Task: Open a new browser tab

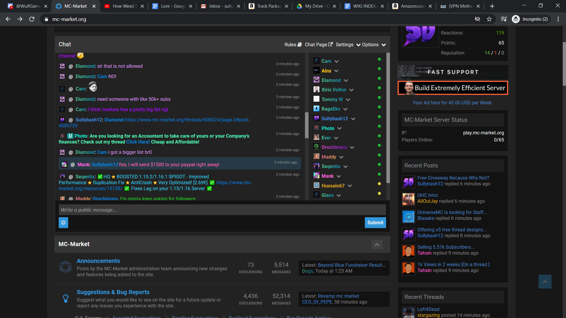Action: 492,6
